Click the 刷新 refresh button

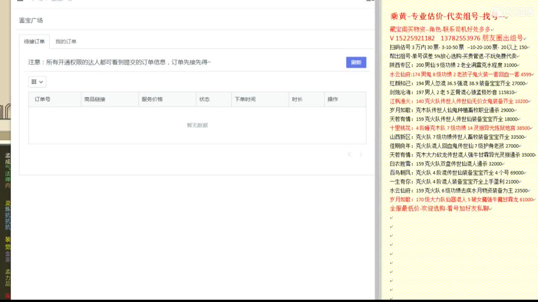point(356,62)
